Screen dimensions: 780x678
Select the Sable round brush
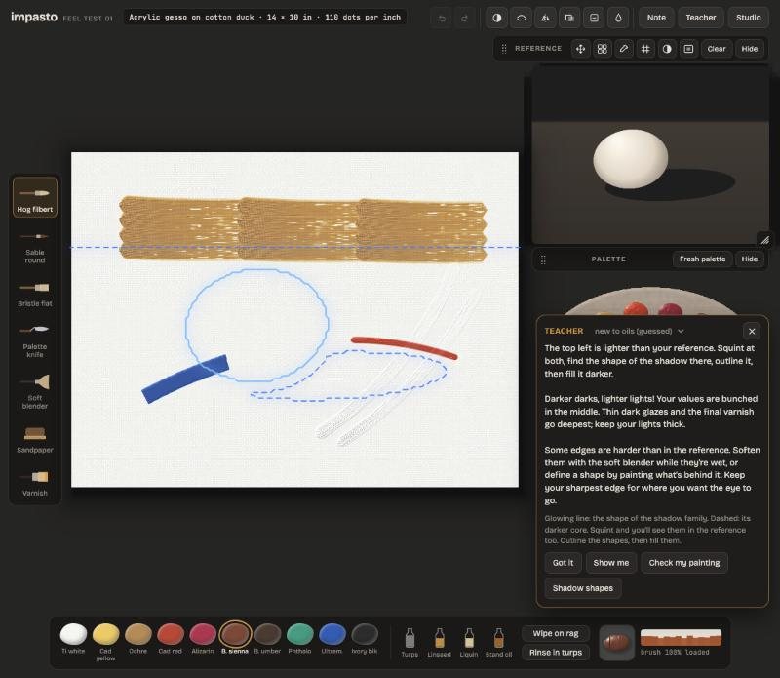point(35,248)
